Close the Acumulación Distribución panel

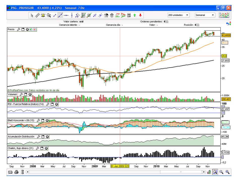pyautogui.click(x=47, y=137)
